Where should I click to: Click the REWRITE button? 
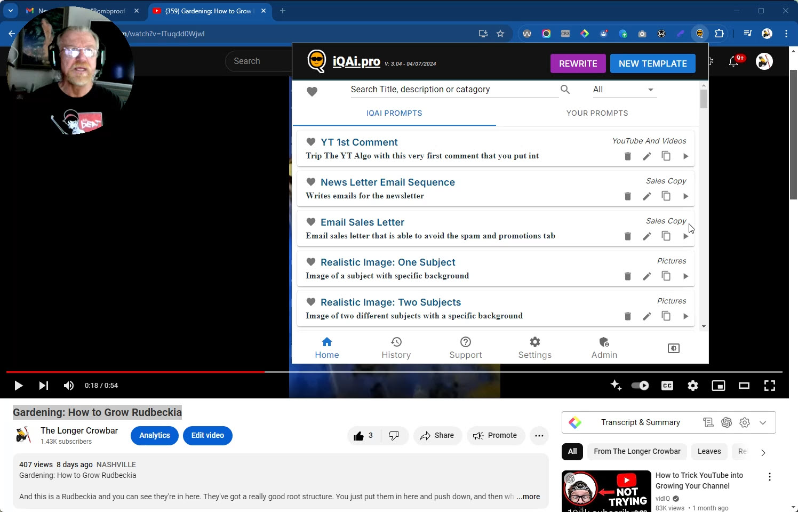[578, 63]
